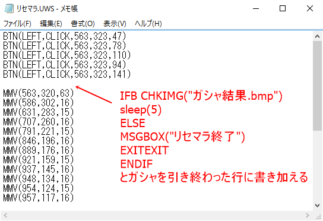Close the リセマラ.UWS window

[309, 9]
